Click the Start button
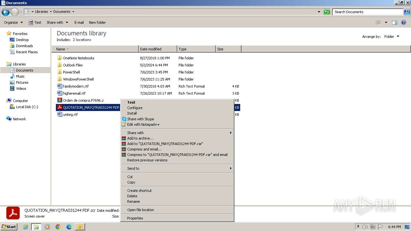This screenshot has height=231, width=411. point(9,227)
